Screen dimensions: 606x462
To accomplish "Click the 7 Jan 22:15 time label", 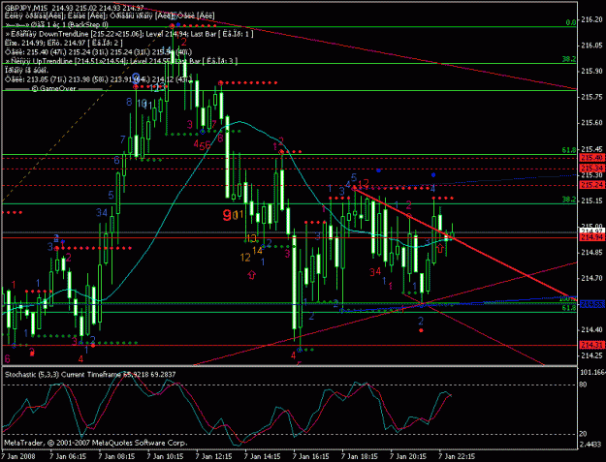I will coord(458,456).
